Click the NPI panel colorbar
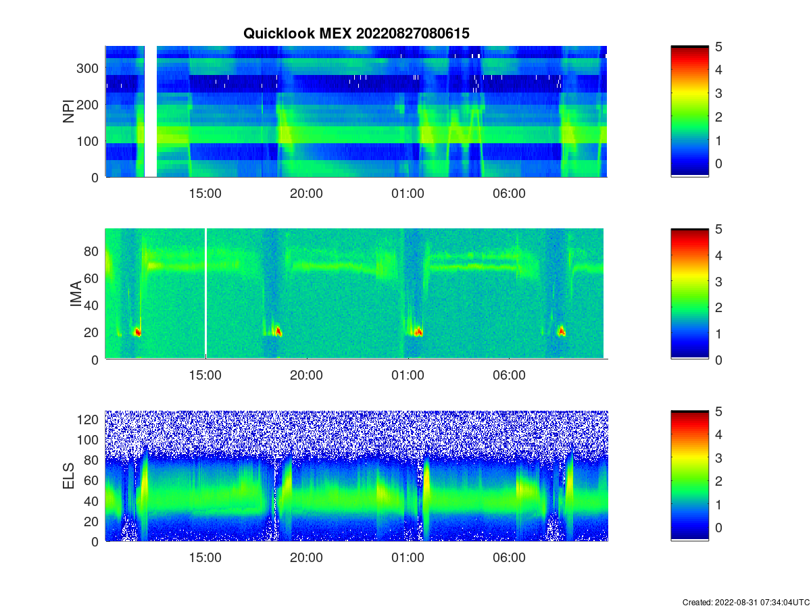 point(689,111)
